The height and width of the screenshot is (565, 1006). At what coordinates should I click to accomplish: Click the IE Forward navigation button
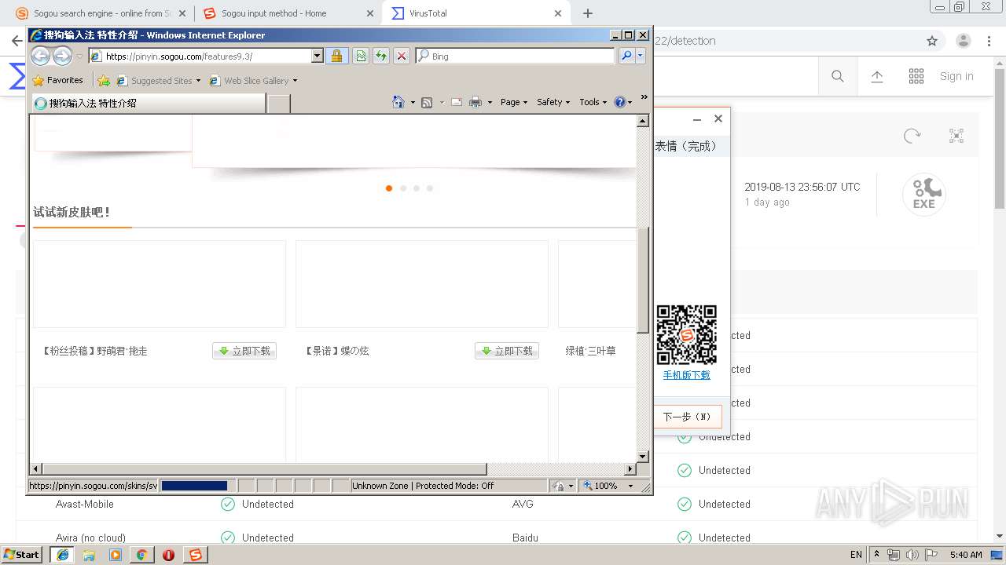pyautogui.click(x=62, y=56)
